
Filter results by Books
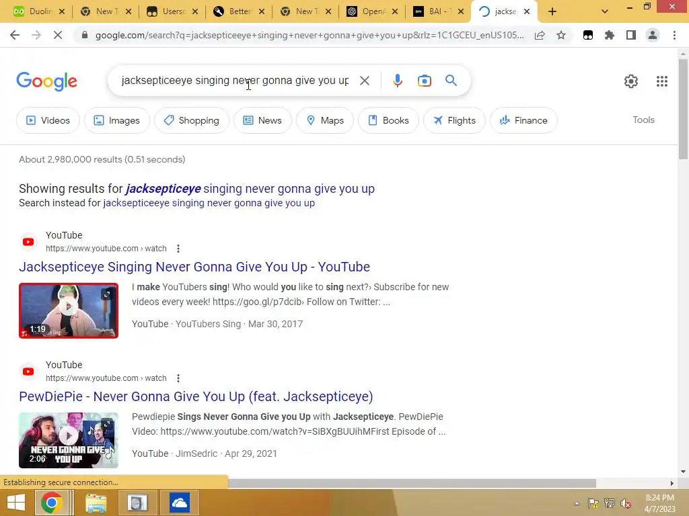tap(388, 120)
